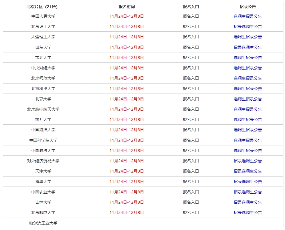Screen dimensions: 285x230
Task: Click 报名入口 in the 吉林大学 row
Action: 191,202
